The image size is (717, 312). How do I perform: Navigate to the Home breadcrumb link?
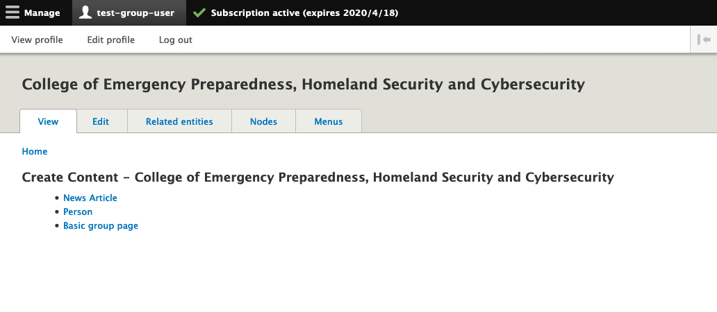35,151
